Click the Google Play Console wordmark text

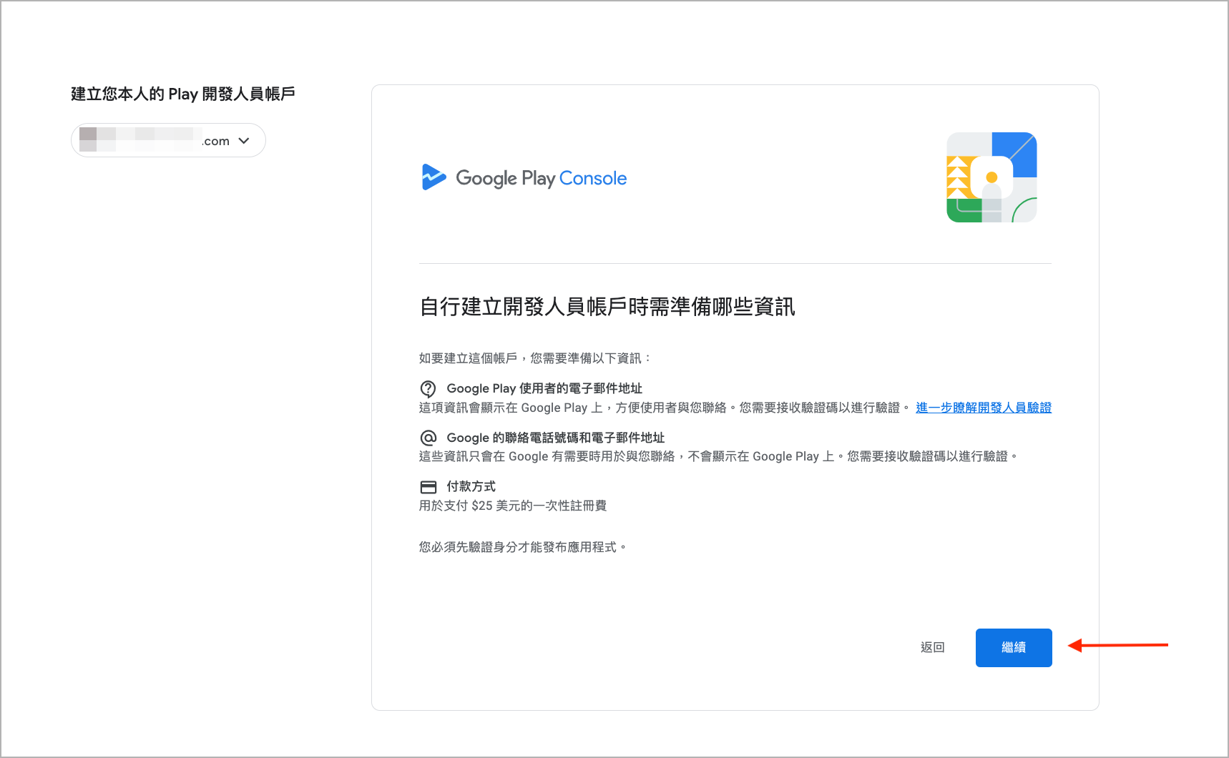point(541,178)
